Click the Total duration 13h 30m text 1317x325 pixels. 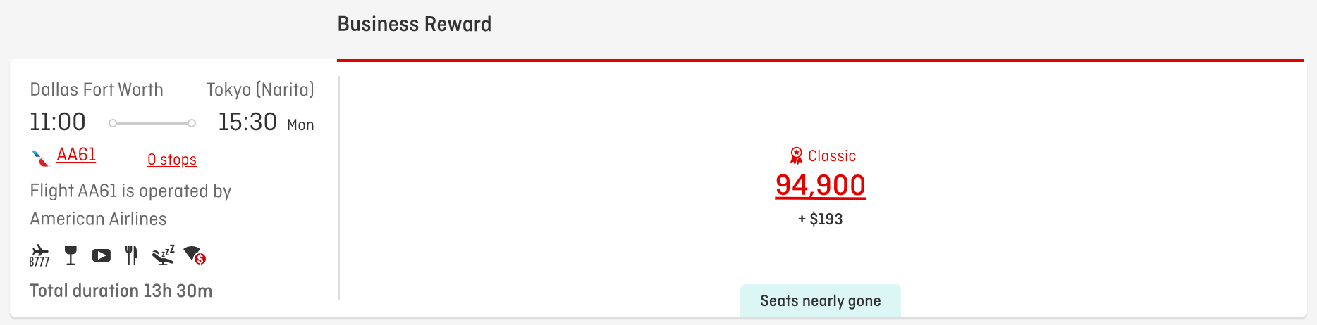pyautogui.click(x=121, y=291)
